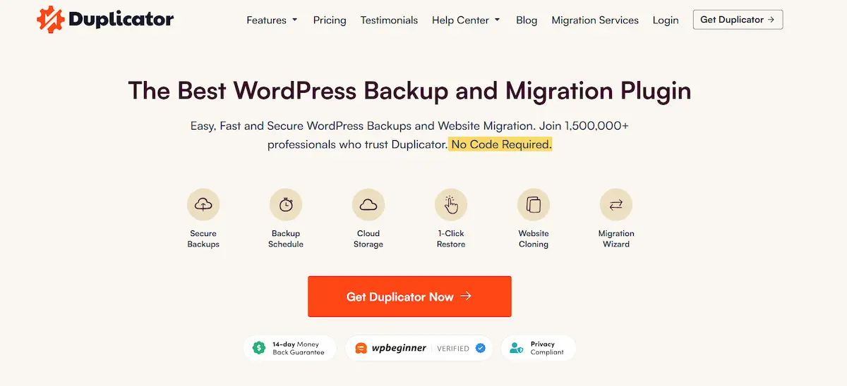Open the Blog link

[x=527, y=20]
